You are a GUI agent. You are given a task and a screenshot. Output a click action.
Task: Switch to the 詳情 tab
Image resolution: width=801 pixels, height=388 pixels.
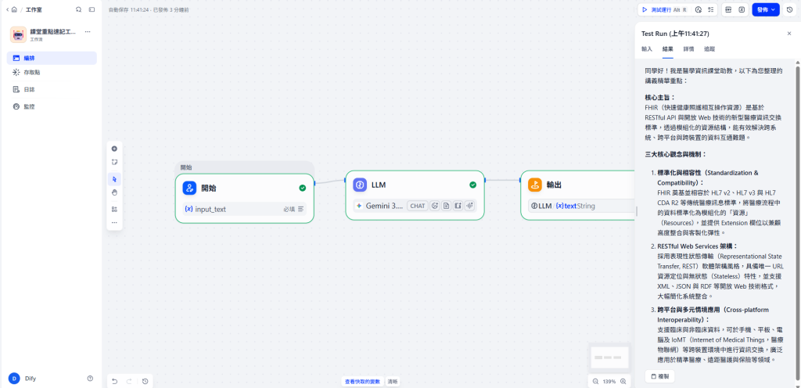(x=688, y=49)
